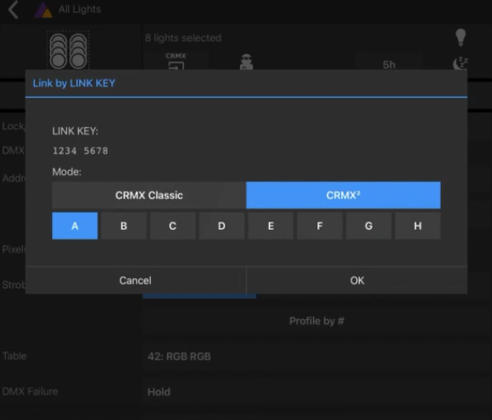Choose universe option B
Image resolution: width=492 pixels, height=420 pixels.
click(124, 226)
